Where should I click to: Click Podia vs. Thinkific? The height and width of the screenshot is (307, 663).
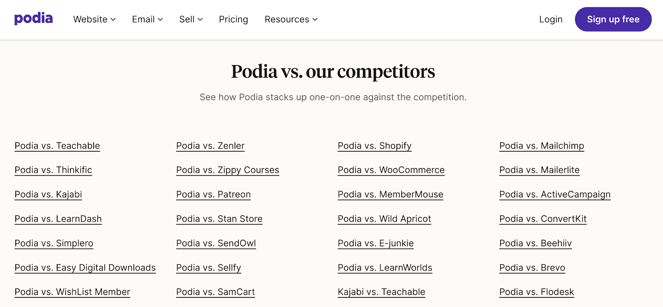(x=53, y=170)
